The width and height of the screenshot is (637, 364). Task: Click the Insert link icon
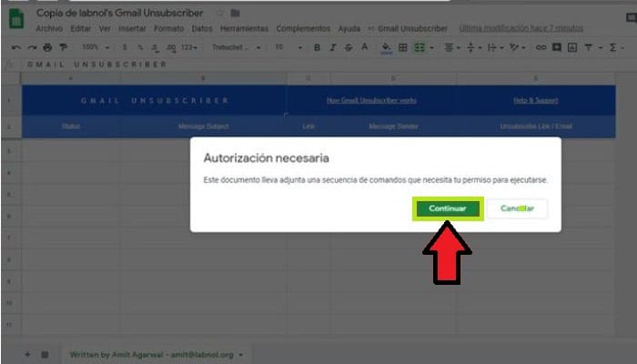pos(541,48)
